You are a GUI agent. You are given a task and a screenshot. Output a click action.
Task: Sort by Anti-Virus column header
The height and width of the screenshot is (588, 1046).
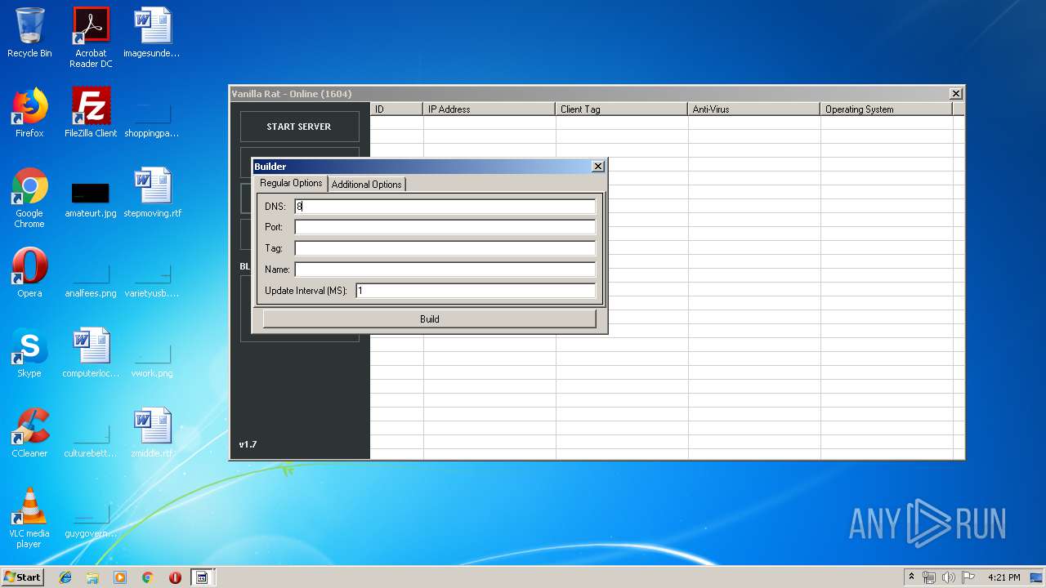754,109
